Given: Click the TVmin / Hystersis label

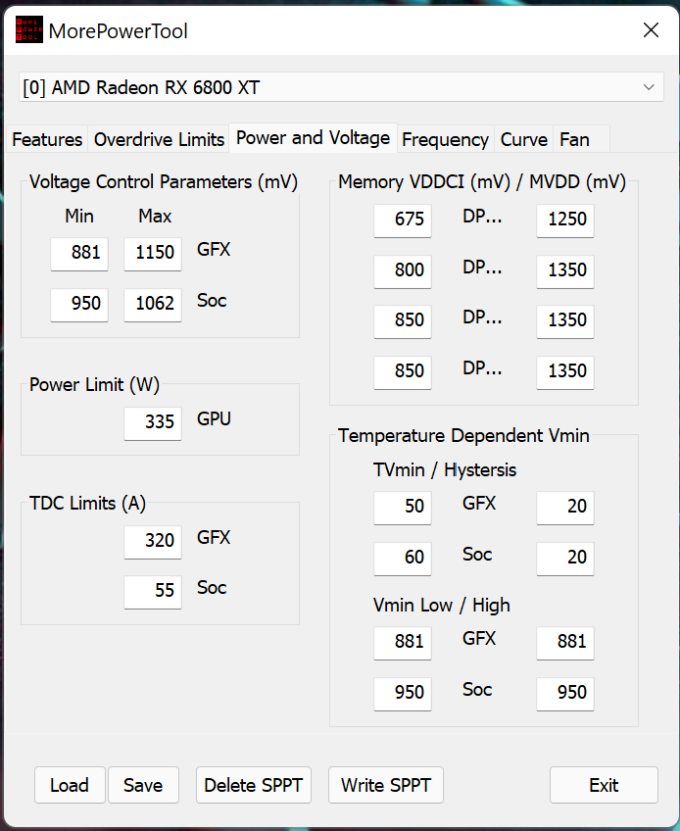Looking at the screenshot, I should (445, 470).
